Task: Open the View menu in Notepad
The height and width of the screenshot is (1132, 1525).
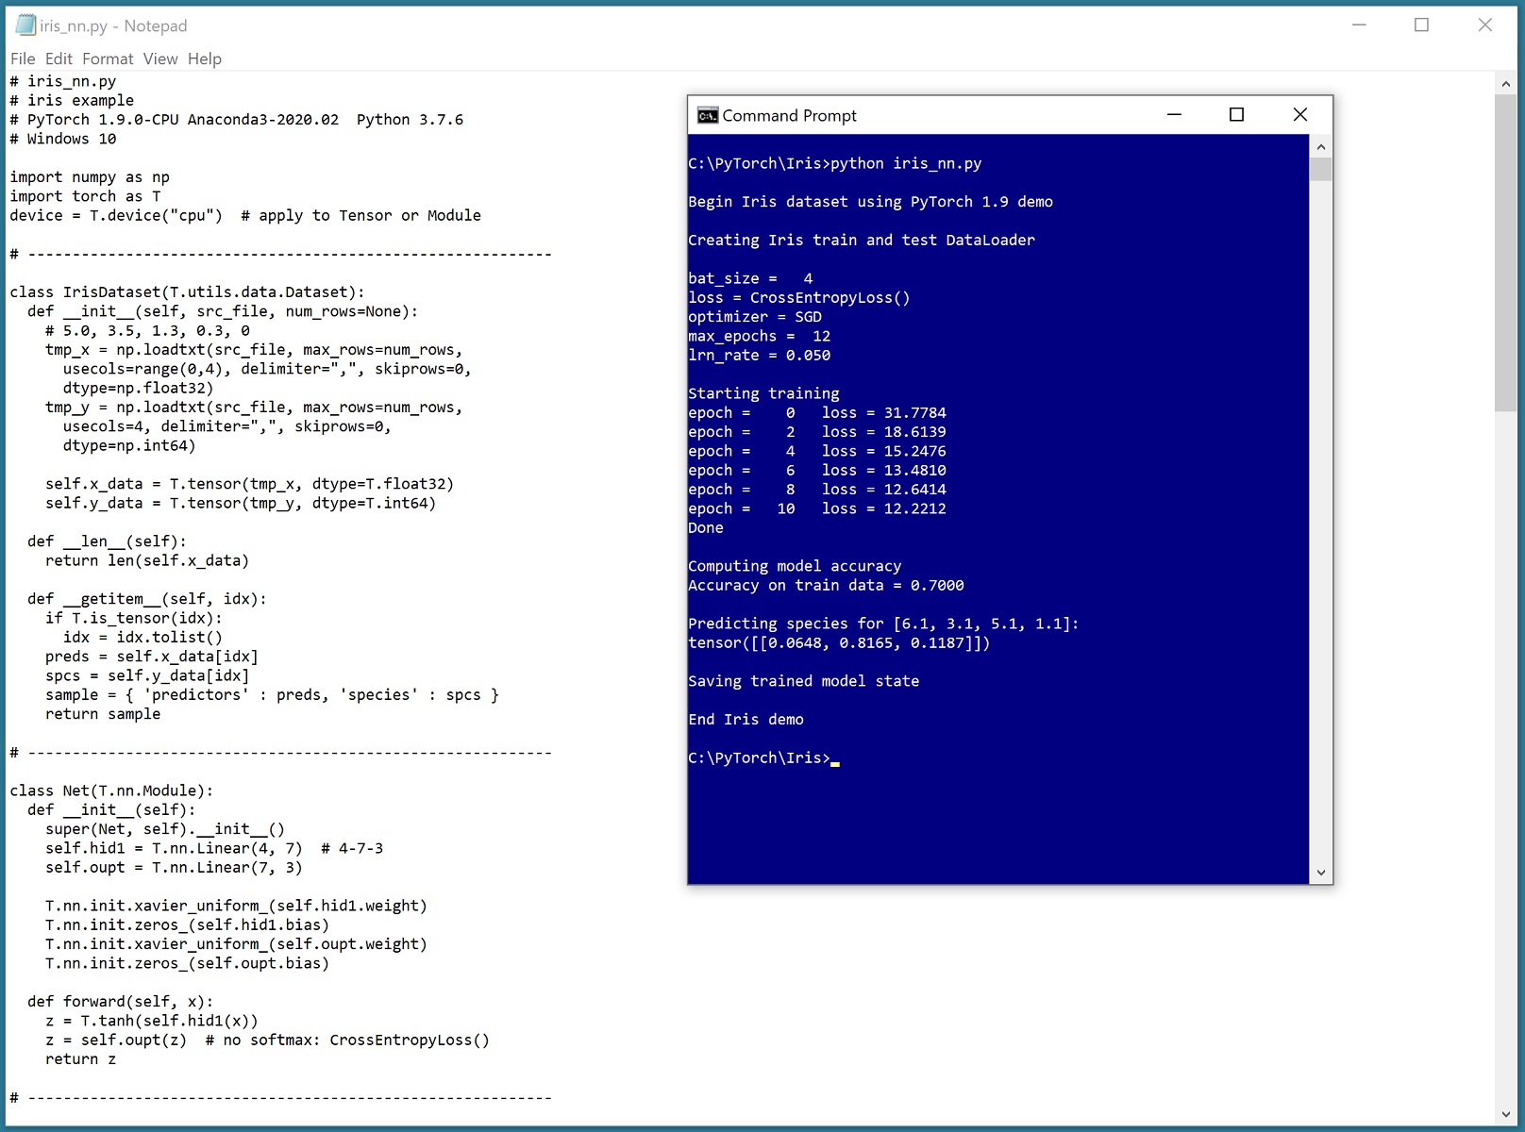Action: (160, 58)
